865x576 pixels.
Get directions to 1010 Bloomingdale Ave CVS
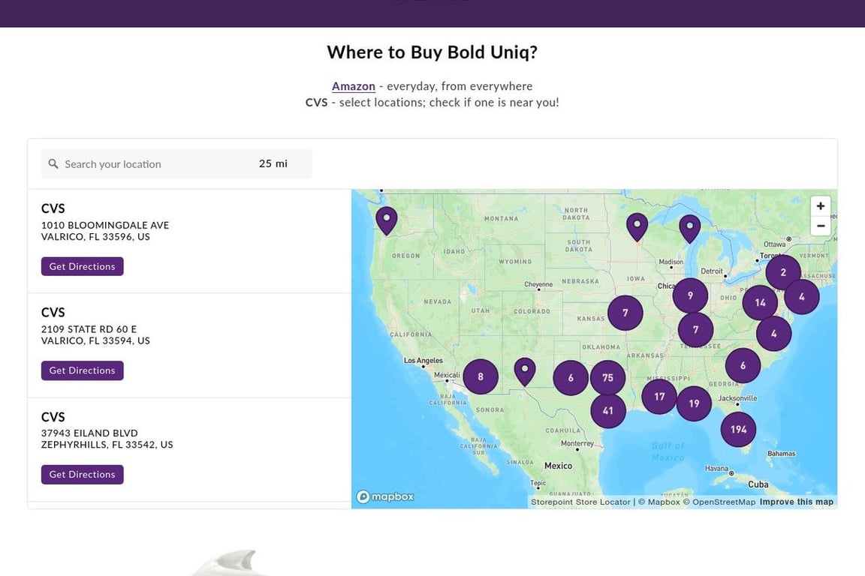pos(82,266)
